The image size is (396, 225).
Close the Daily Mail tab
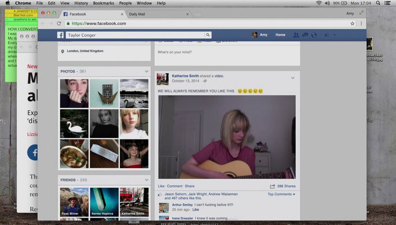(x=187, y=14)
